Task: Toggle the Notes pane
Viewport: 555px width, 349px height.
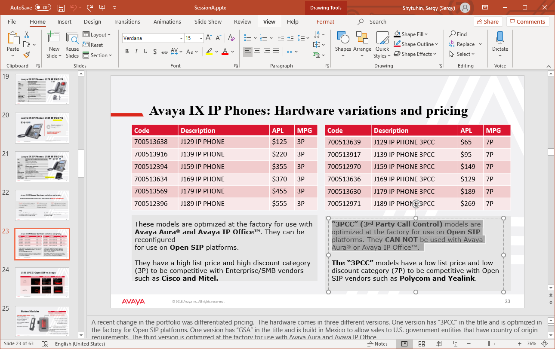Action: [378, 344]
